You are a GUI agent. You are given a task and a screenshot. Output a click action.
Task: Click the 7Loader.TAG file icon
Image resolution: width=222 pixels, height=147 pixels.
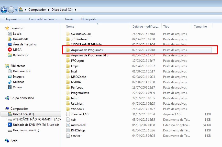click(x=68, y=114)
